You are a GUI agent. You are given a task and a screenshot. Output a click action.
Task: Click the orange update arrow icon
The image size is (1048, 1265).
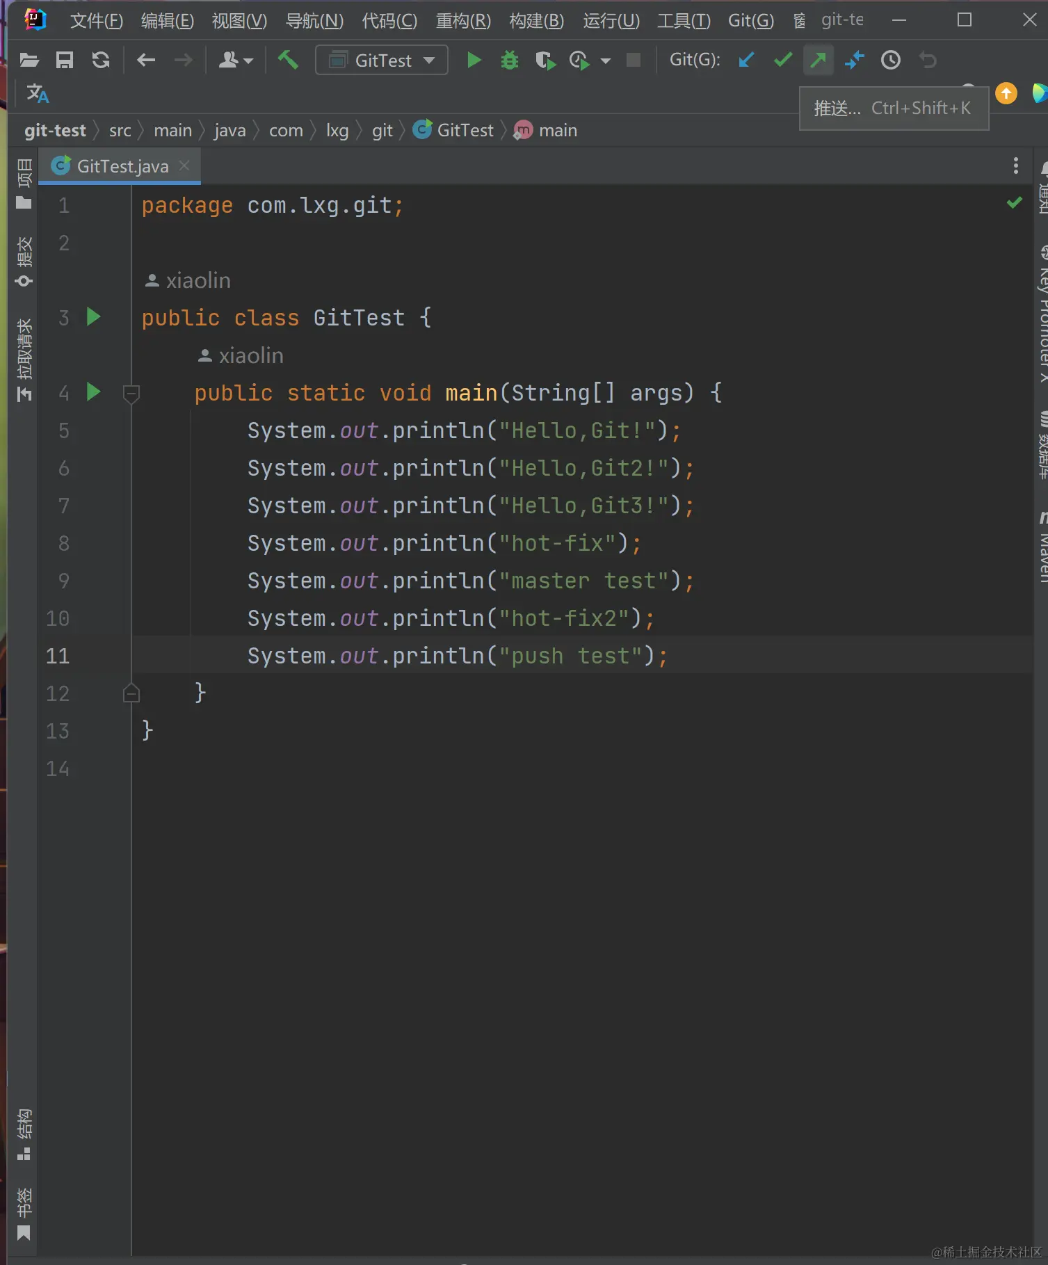point(1006,93)
